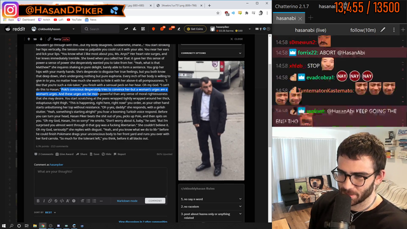407x229 pixels.
Task: Report the post
Action: 120,154
